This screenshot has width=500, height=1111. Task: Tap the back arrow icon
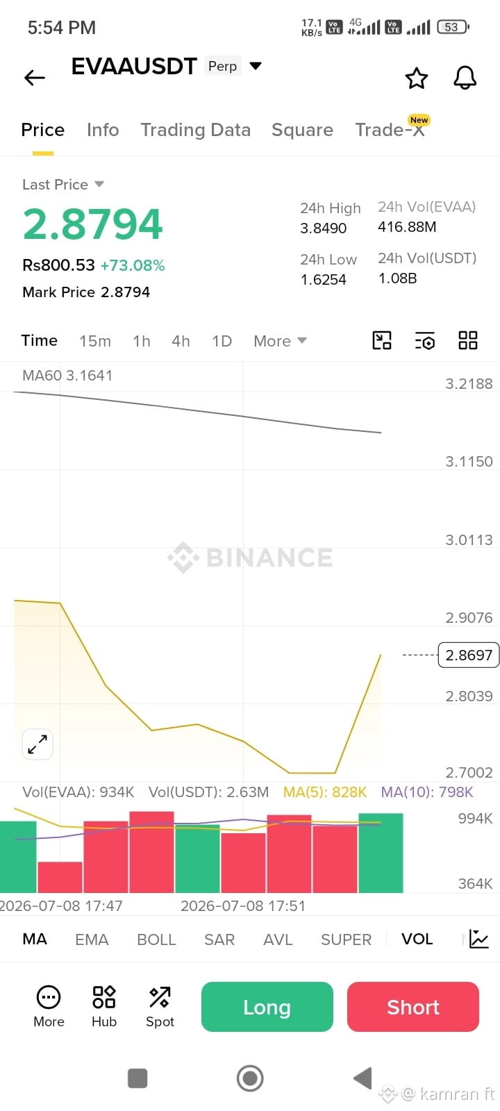click(x=35, y=78)
